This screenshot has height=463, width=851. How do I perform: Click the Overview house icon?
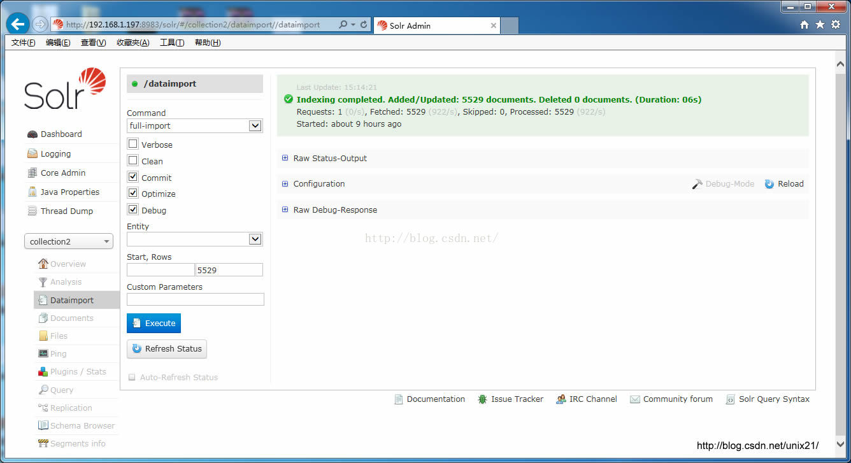tap(43, 264)
